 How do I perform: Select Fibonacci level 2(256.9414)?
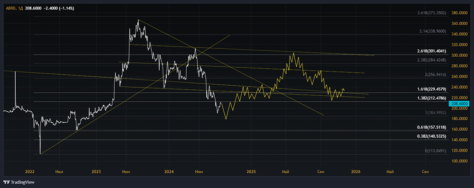435,74
